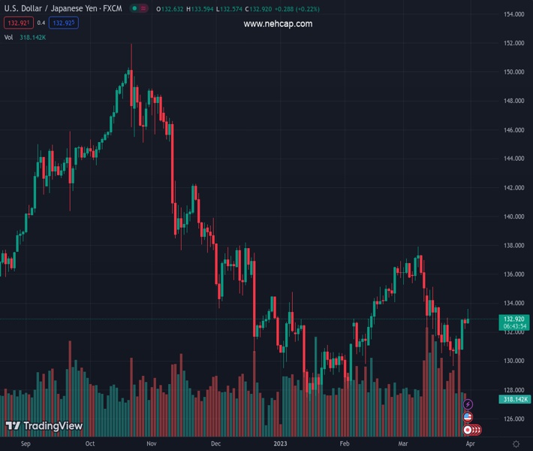Viewport: 533px width, 451px height.
Task: Click the red sell price 132.921 button
Action: (17, 23)
